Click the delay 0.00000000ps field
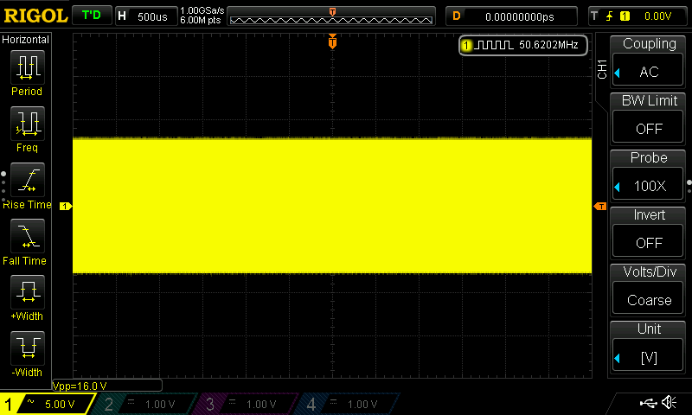Image resolution: width=692 pixels, height=415 pixels. pos(511,16)
